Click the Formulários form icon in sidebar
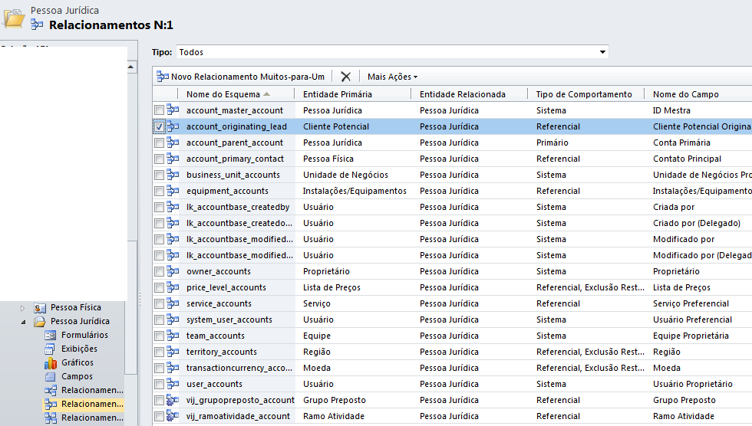This screenshot has height=426, width=752. [51, 335]
